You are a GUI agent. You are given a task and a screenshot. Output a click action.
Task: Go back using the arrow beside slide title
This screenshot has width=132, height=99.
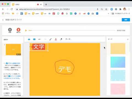(x=3, y=20)
